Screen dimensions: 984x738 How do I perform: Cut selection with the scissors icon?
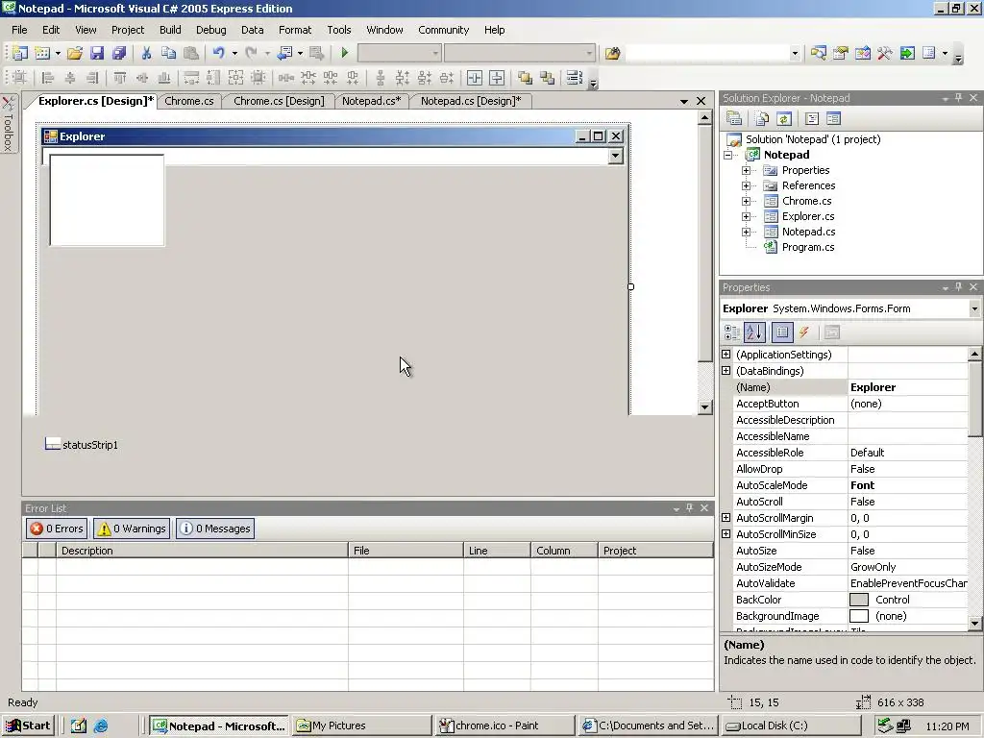tap(146, 54)
